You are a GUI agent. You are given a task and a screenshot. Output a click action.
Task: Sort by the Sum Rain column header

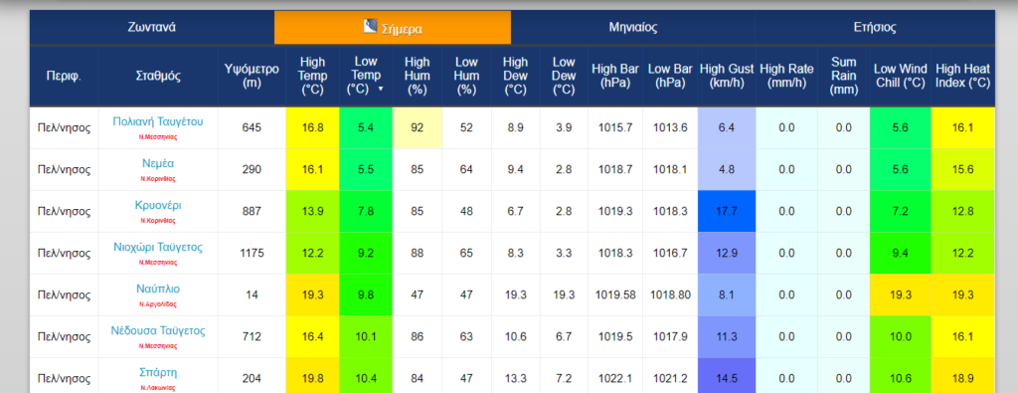coord(843,76)
